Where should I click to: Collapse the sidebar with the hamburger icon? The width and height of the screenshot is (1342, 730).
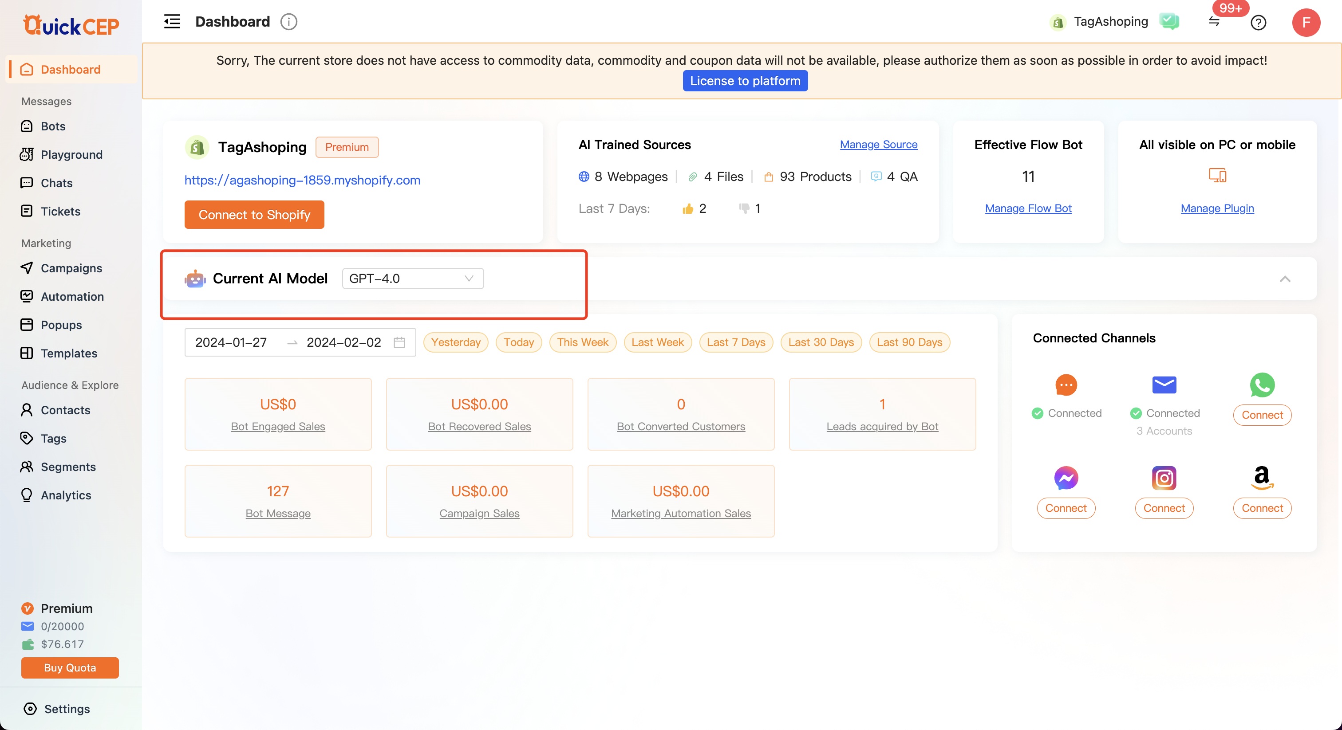click(172, 21)
